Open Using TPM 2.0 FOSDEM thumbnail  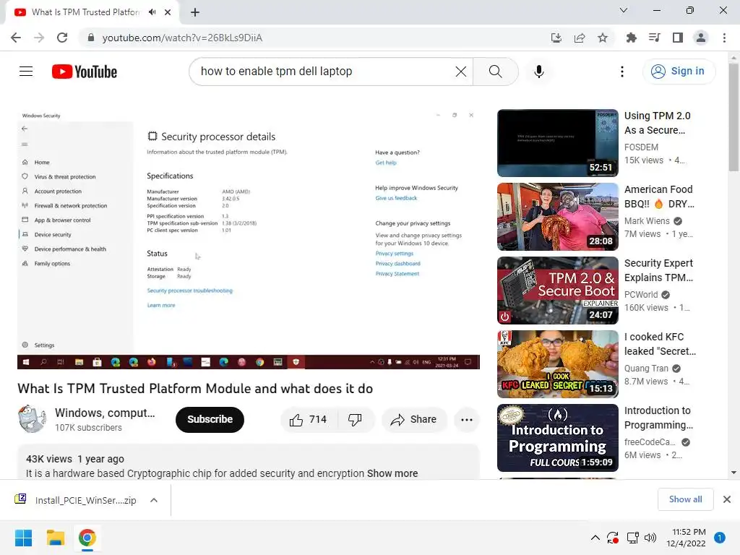tap(558, 143)
